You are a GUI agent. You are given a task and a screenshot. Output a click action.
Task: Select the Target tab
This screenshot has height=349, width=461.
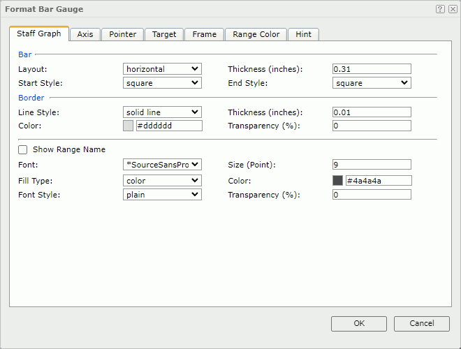point(164,34)
